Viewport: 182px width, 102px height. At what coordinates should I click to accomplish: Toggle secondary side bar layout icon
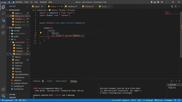click(x=158, y=2)
